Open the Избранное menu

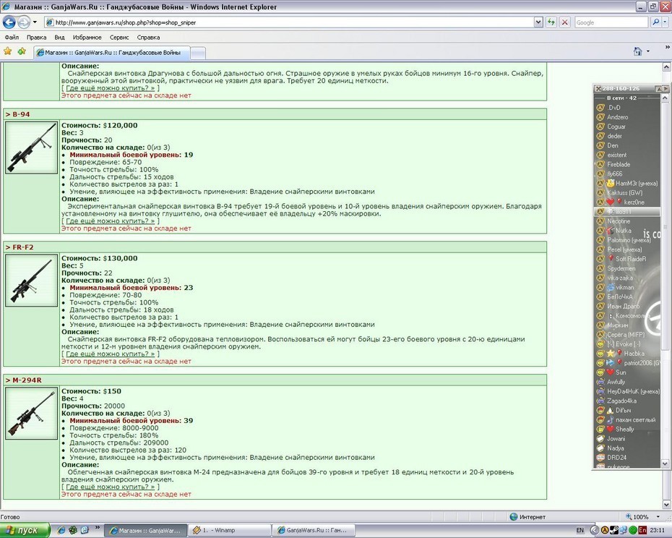pos(87,38)
